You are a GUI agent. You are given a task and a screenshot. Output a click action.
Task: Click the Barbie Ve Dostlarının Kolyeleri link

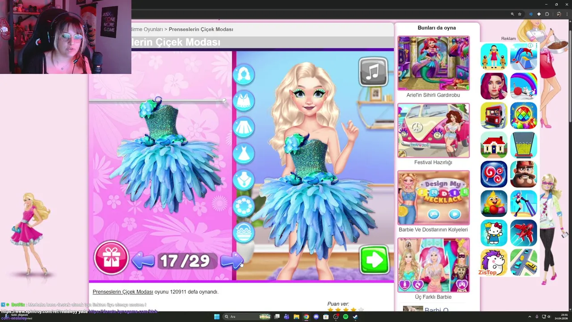(433, 230)
